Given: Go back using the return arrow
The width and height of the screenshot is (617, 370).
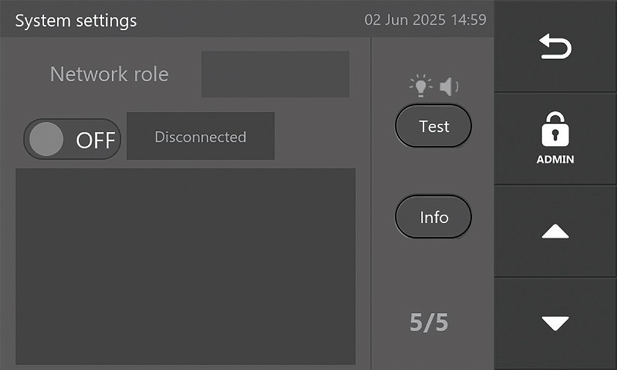Looking at the screenshot, I should [555, 47].
